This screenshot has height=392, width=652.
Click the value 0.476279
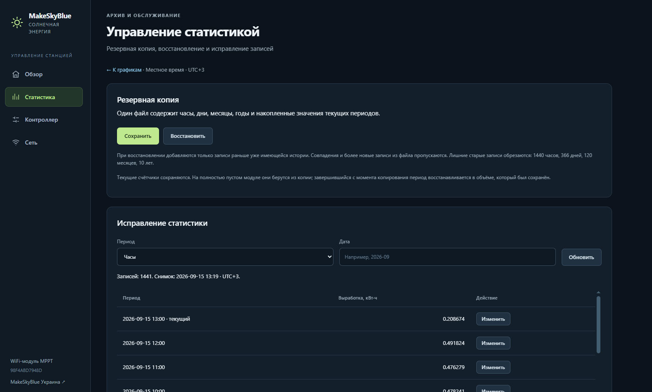point(453,367)
